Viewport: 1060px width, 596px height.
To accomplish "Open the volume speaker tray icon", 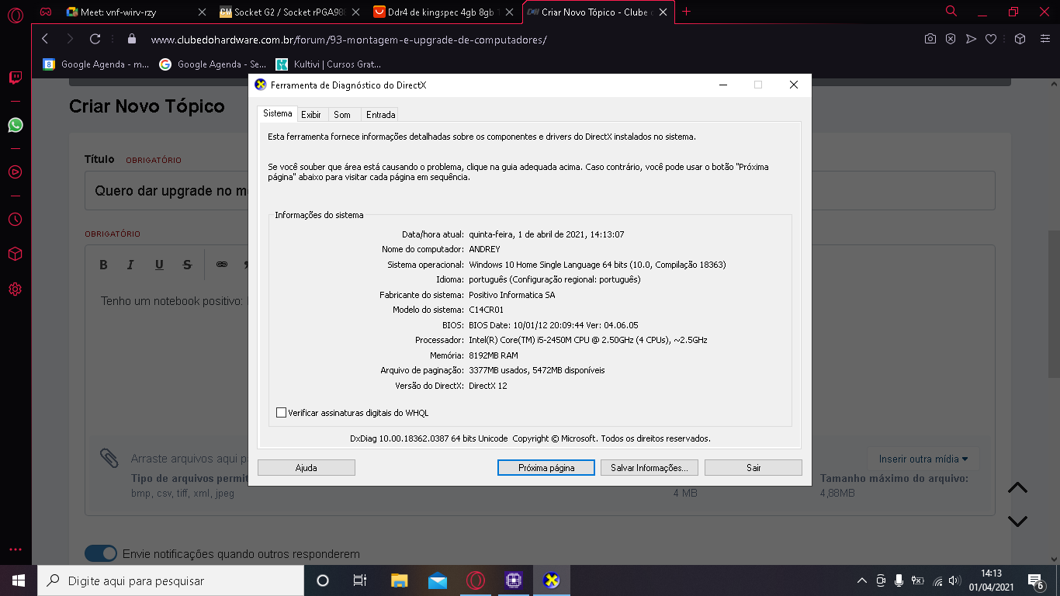I will tap(954, 580).
